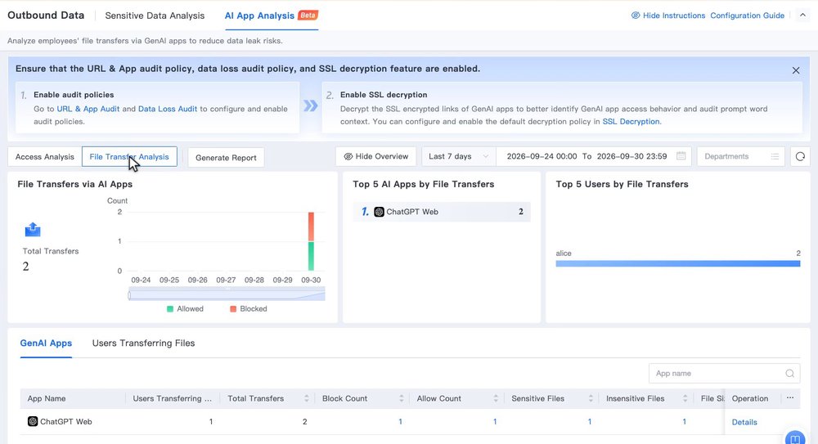Open the Configuration Guide link
The image size is (818, 444).
coord(747,16)
